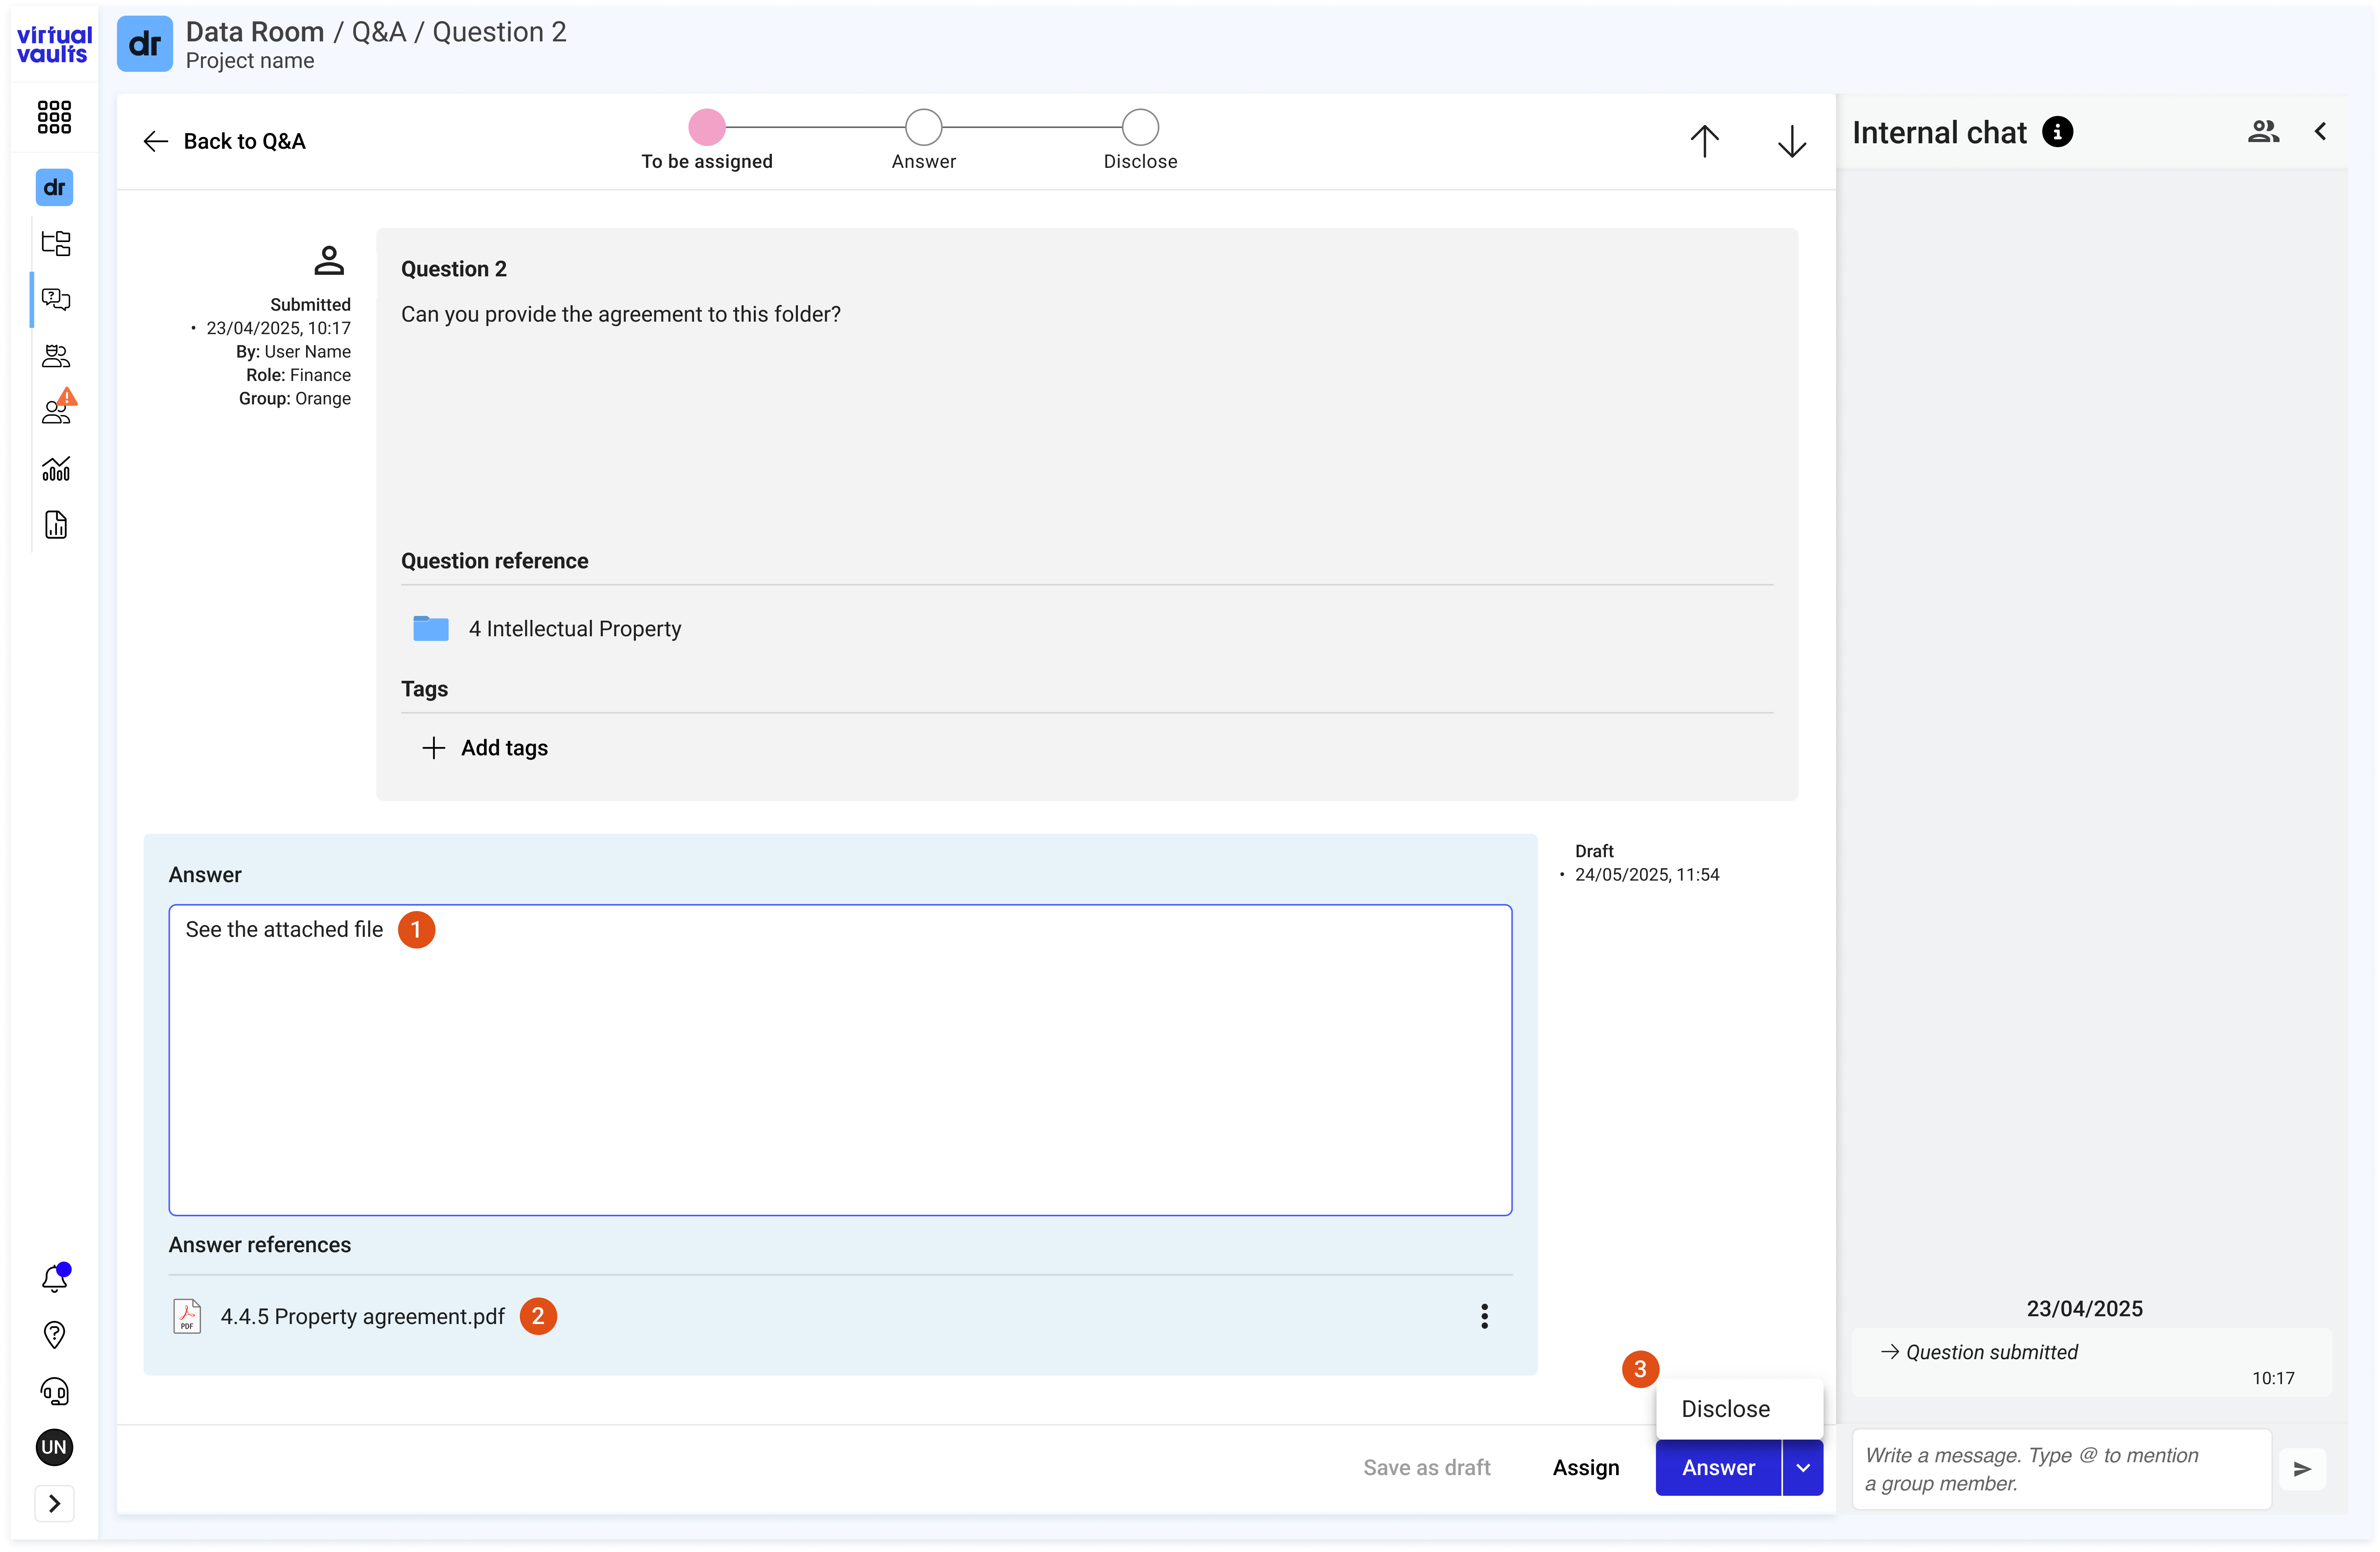This screenshot has height=1552, width=2380.
Task: Send the chat message arrow icon
Action: pyautogui.click(x=2302, y=1469)
